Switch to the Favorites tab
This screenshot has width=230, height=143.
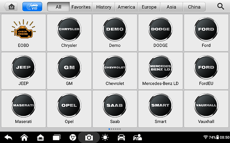tap(81, 7)
